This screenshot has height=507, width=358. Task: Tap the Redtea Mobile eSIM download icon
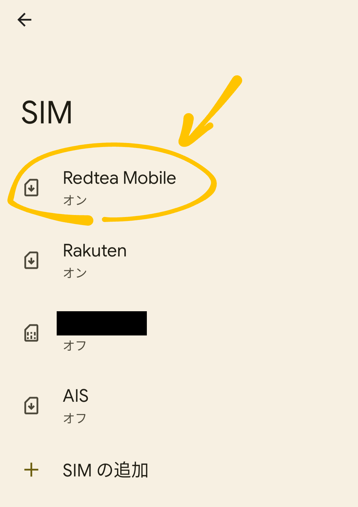[x=31, y=188]
